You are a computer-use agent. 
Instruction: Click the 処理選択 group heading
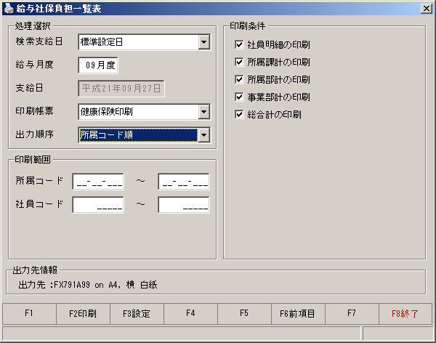click(x=33, y=26)
